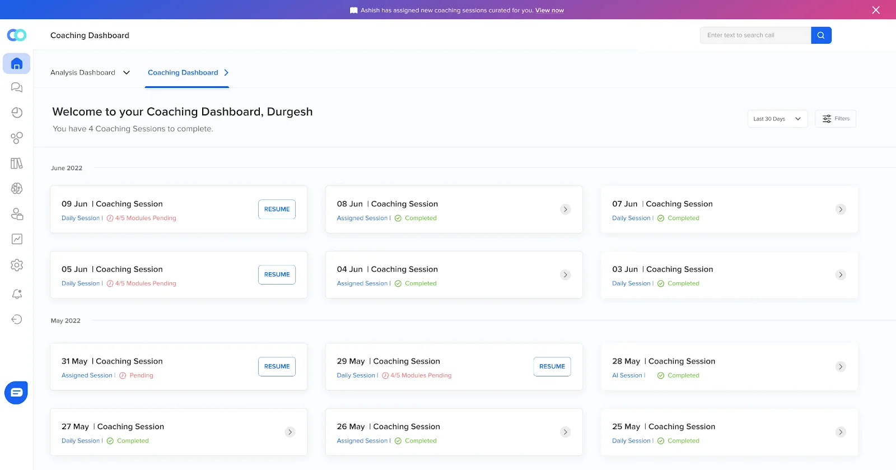Open the blue chat support widget
Image resolution: width=896 pixels, height=470 pixels.
point(16,393)
